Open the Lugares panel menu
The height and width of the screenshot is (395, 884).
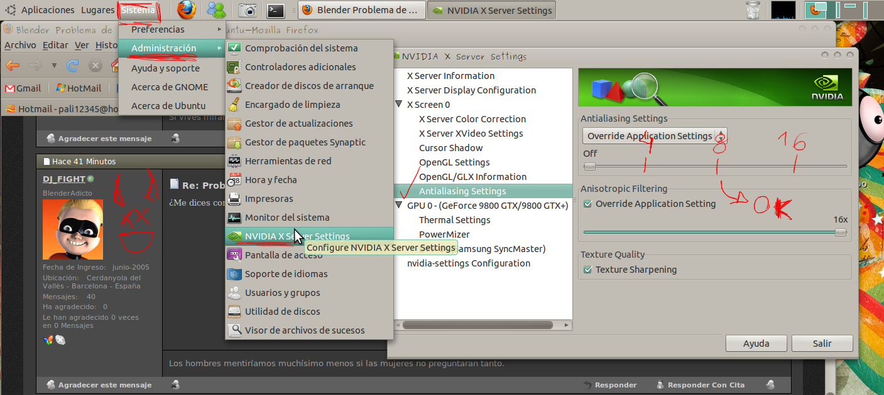coord(97,10)
